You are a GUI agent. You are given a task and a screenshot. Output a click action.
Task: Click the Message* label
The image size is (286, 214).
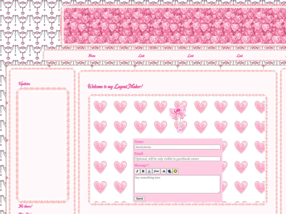pyautogui.click(x=142, y=165)
